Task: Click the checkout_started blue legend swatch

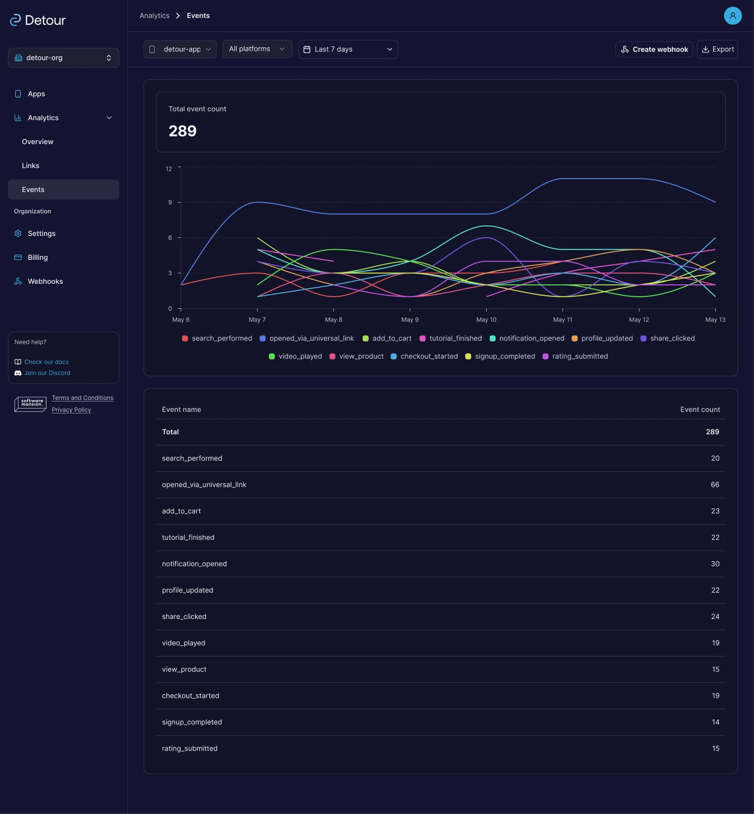Action: point(393,356)
